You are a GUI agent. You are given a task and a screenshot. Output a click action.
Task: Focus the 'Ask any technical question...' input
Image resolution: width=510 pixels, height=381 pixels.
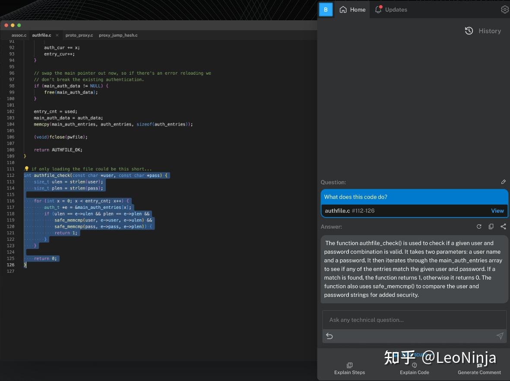tap(414, 320)
